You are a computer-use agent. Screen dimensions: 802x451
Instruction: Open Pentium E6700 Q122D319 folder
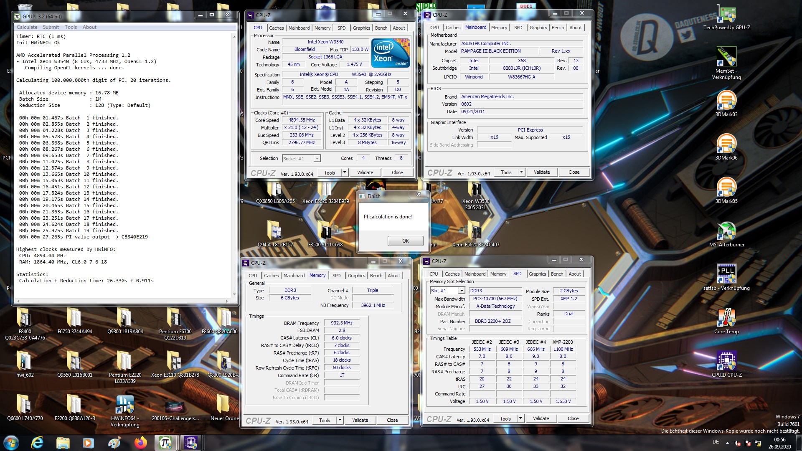click(175, 324)
